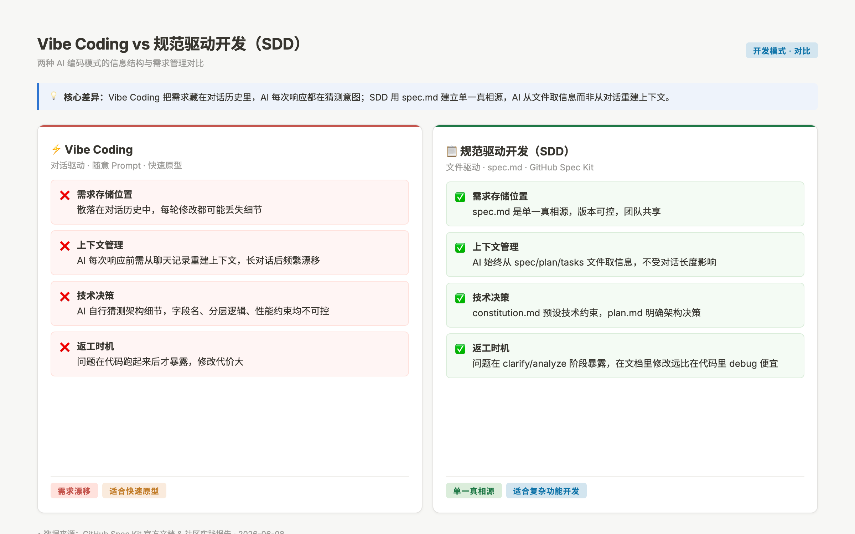
Task: Click the text 散落在对话历史中，每轮修改都可能丢失细节
Action: pos(169,210)
